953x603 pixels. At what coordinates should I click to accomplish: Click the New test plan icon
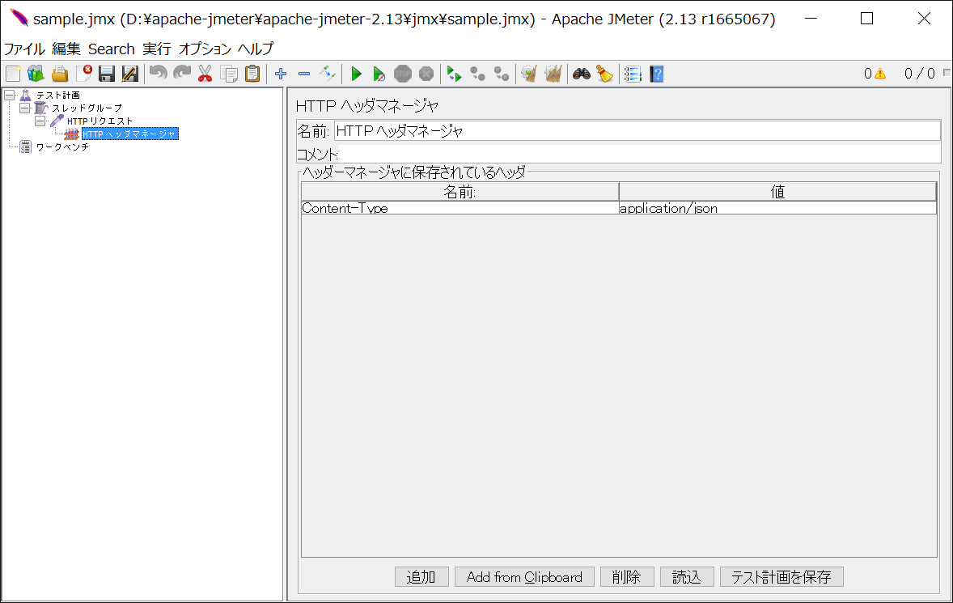tap(12, 74)
